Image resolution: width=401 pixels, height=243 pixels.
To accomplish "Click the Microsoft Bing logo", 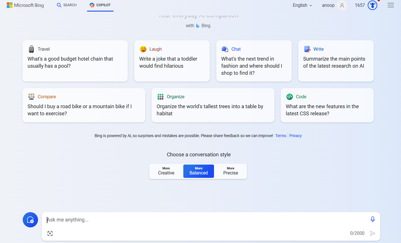I will [x=25, y=5].
